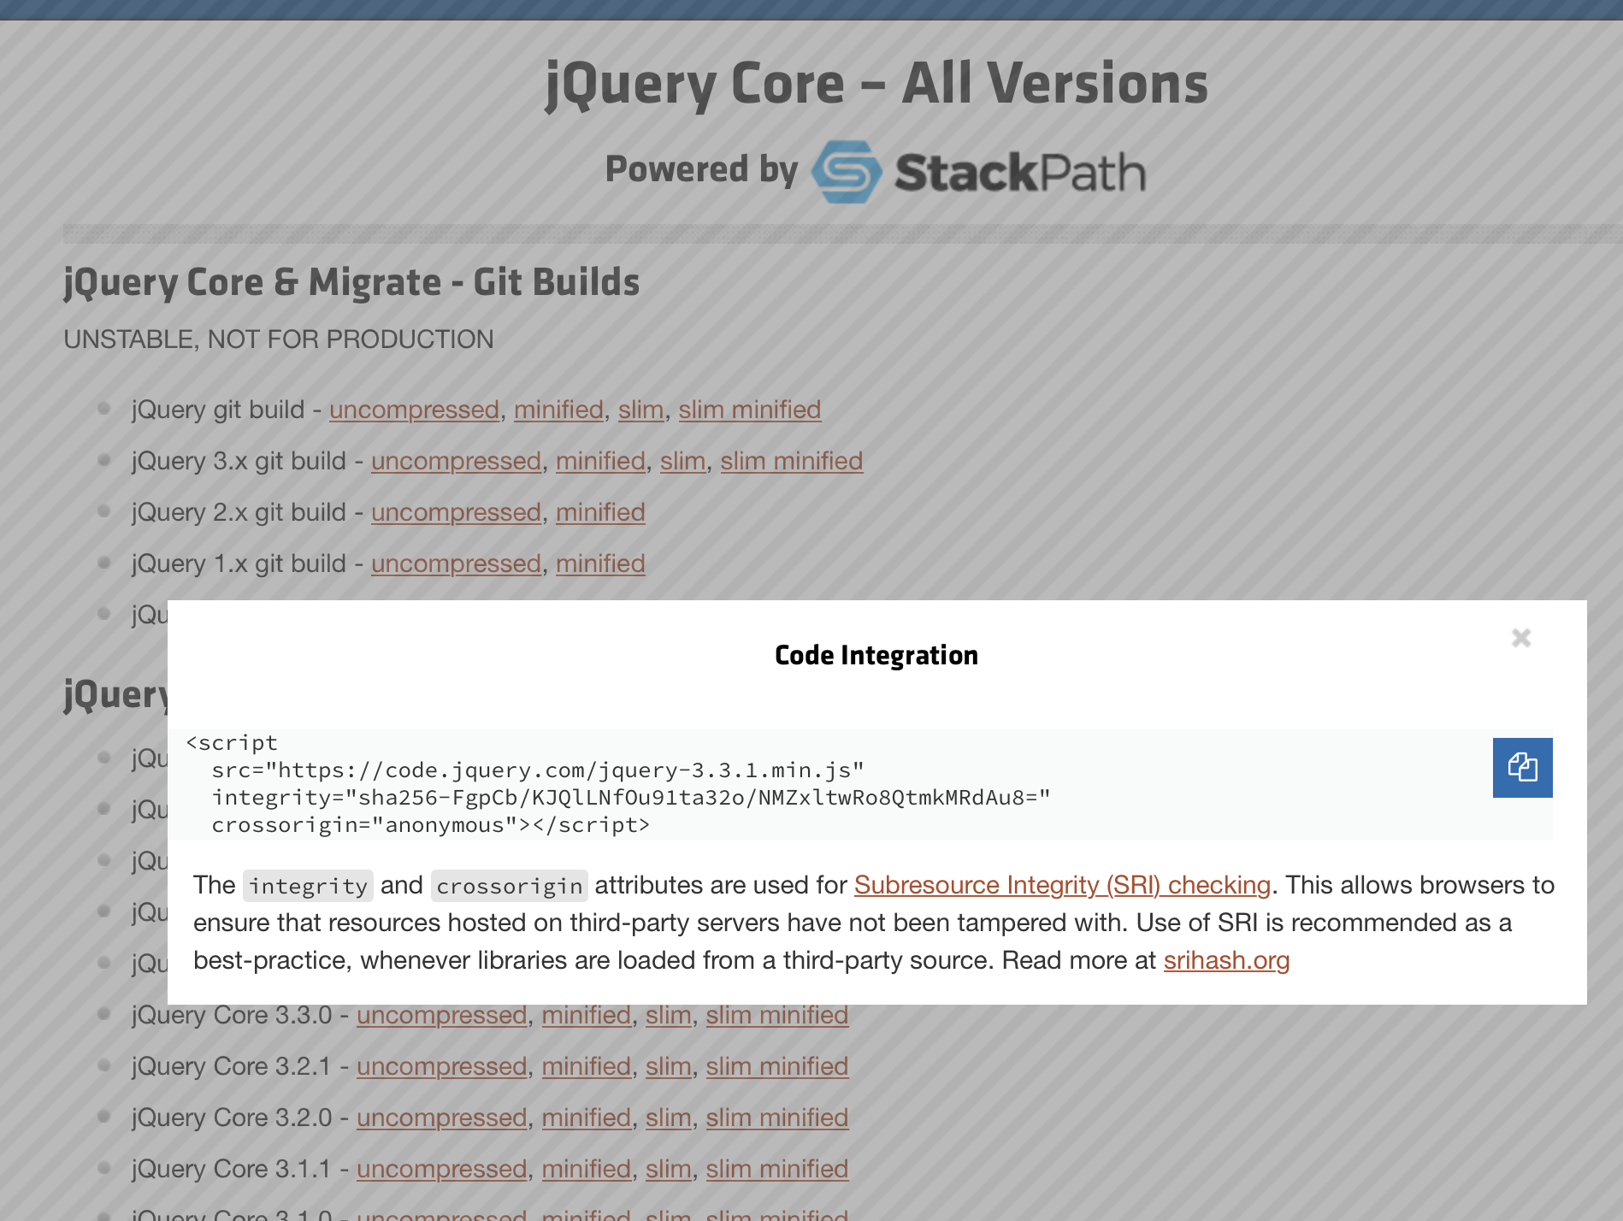Open jQuery git build minified link

point(558,410)
